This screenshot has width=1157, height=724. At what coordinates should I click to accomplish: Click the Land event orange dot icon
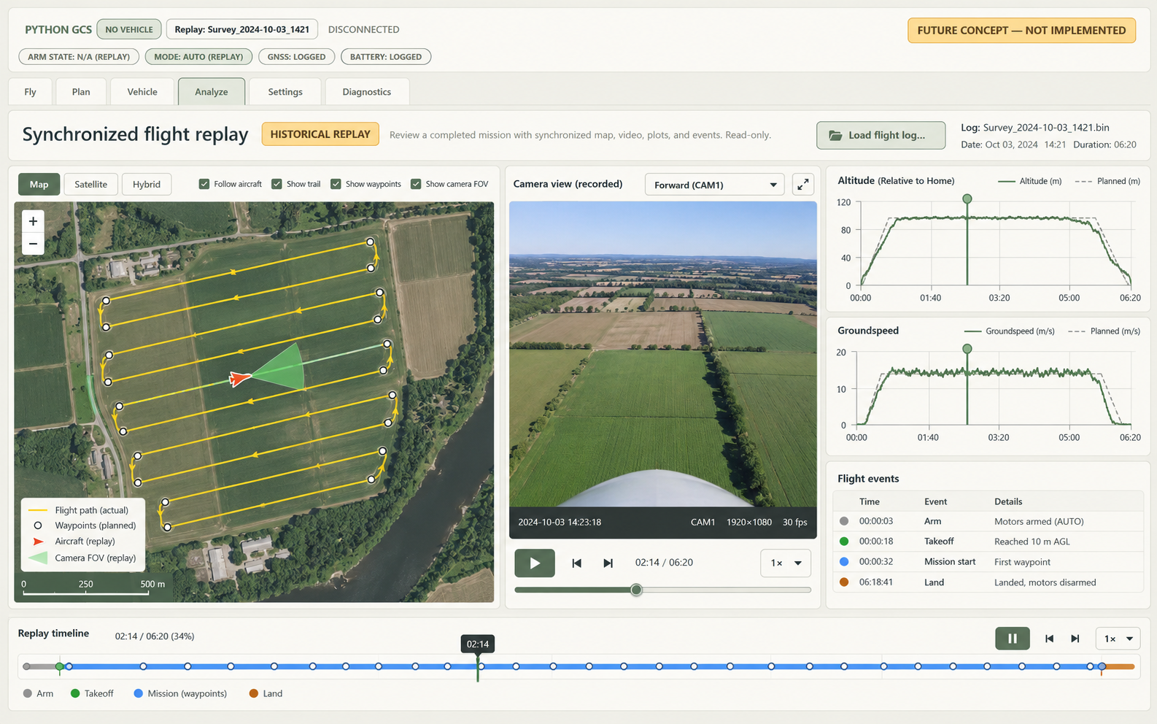tap(844, 582)
